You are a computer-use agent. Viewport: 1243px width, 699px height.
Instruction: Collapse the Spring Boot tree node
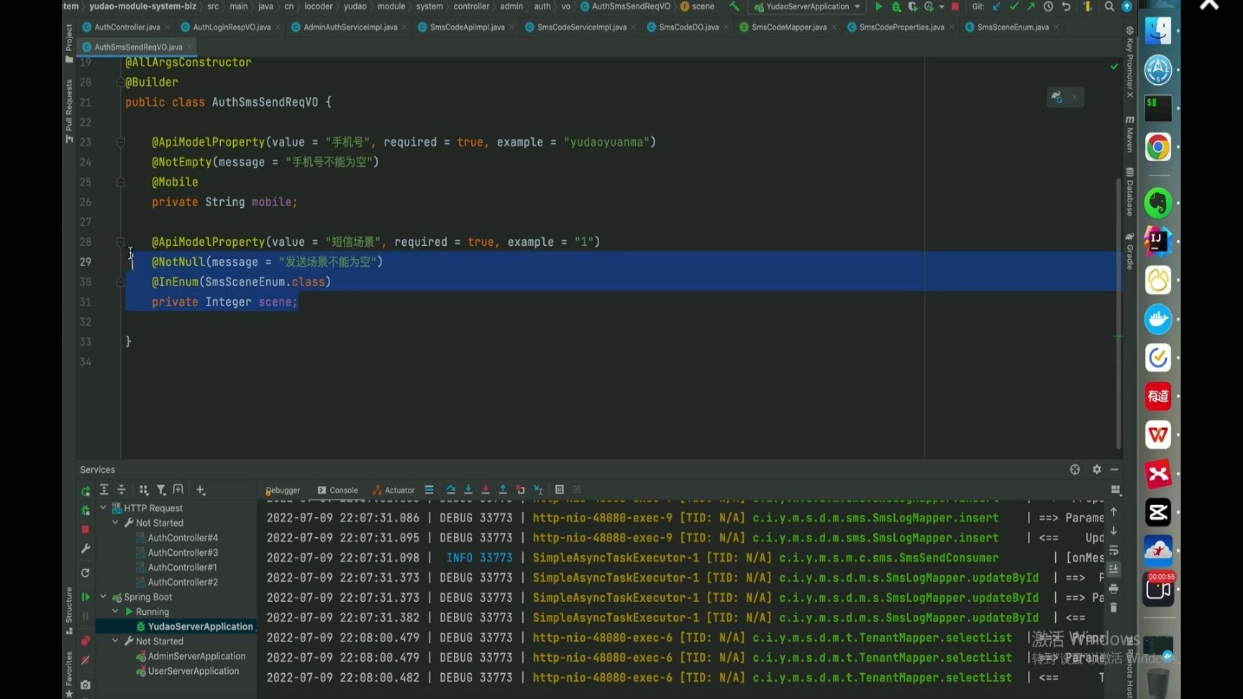[104, 597]
